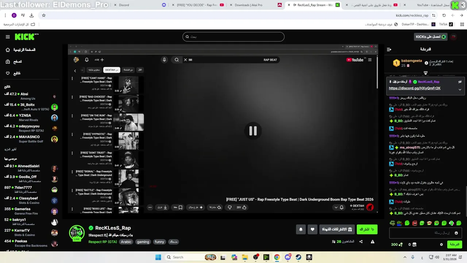The height and width of the screenshot is (263, 467).
Task: Open the YZNSA Marvel Rivals channel
Action: (31, 118)
